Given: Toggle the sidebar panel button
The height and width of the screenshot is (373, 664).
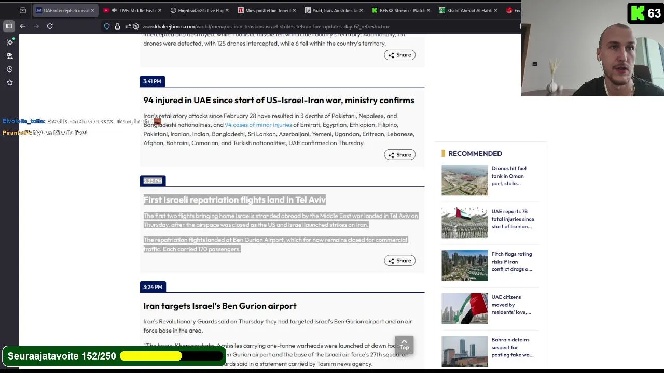Looking at the screenshot, I should (x=9, y=26).
